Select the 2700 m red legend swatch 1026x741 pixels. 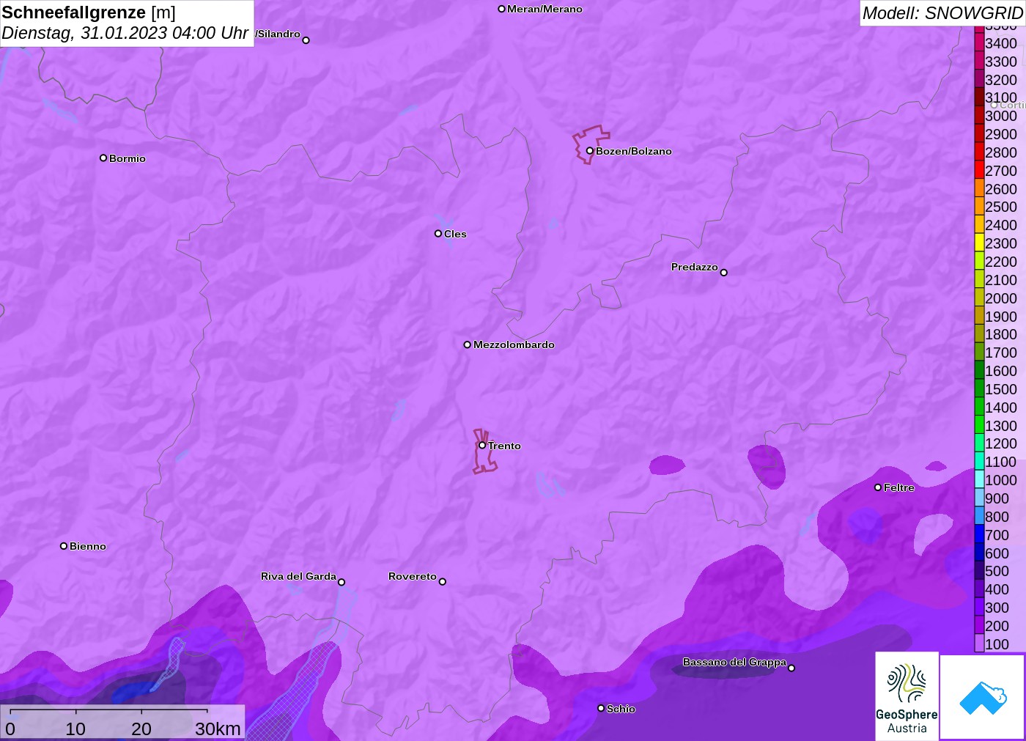pos(979,170)
